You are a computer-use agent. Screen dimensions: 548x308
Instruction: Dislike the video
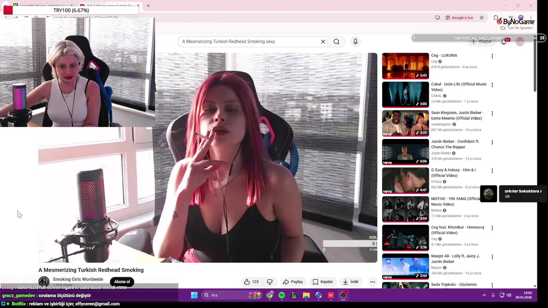point(270,282)
